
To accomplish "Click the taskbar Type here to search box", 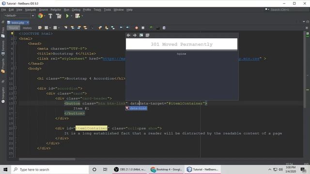I will click(x=50, y=170).
